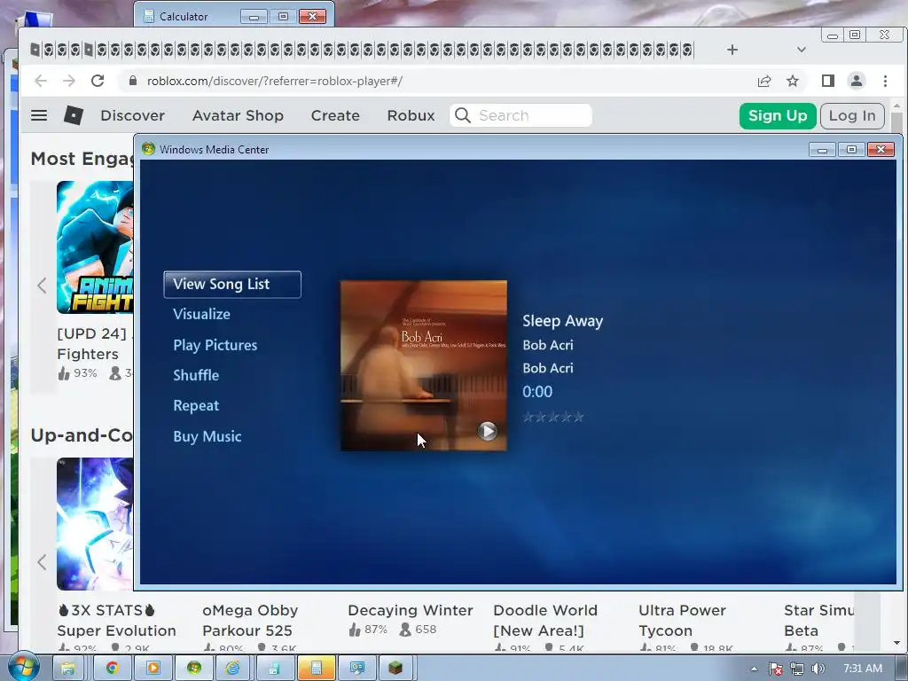Image resolution: width=908 pixels, height=681 pixels.
Task: Switch to Windows Media Center taskbar icon
Action: pyautogui.click(x=194, y=669)
